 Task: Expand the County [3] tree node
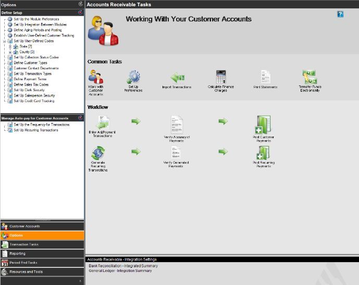pyautogui.click(x=10, y=52)
